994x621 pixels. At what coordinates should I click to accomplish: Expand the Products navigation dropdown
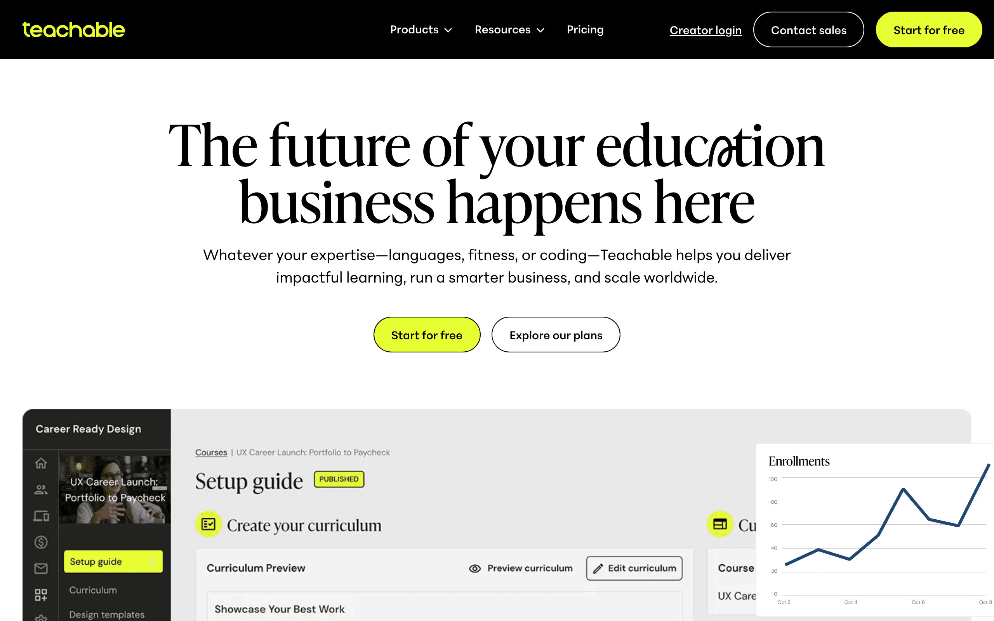(421, 29)
